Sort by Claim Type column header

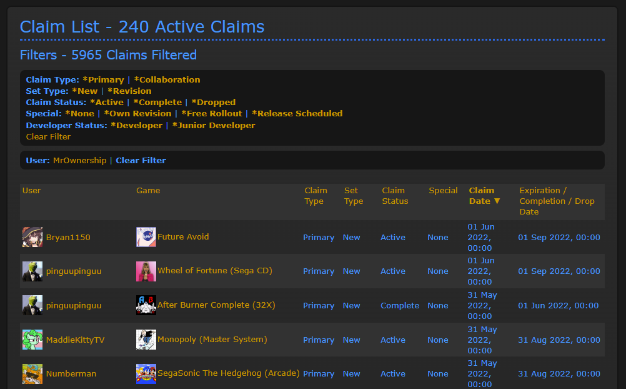point(315,196)
